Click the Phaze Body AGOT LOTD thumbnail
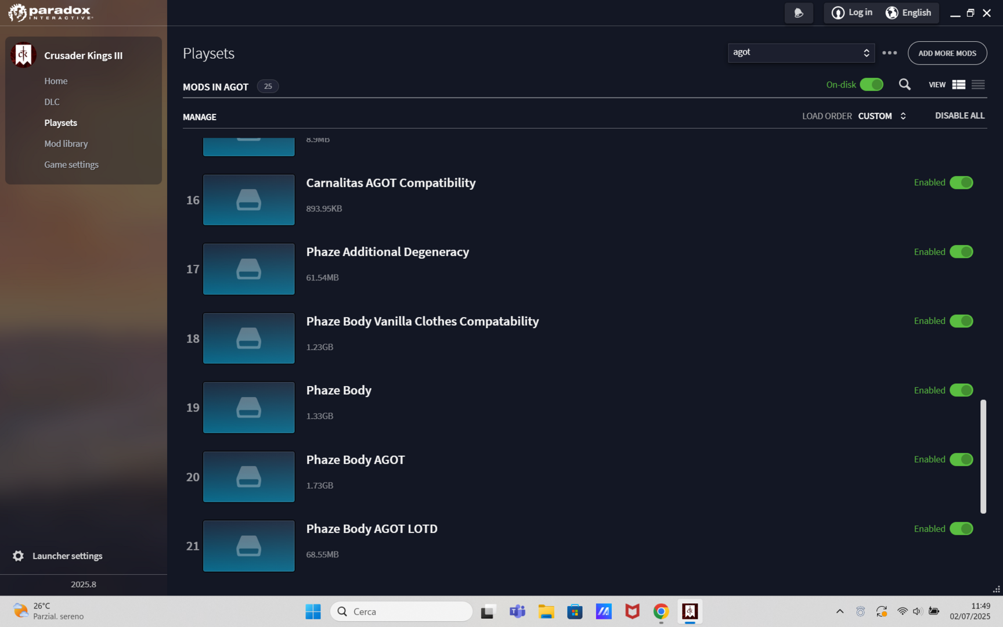The width and height of the screenshot is (1003, 627). point(248,546)
